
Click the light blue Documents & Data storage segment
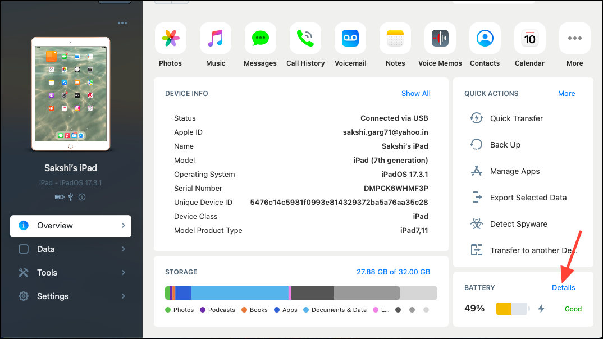pyautogui.click(x=240, y=293)
